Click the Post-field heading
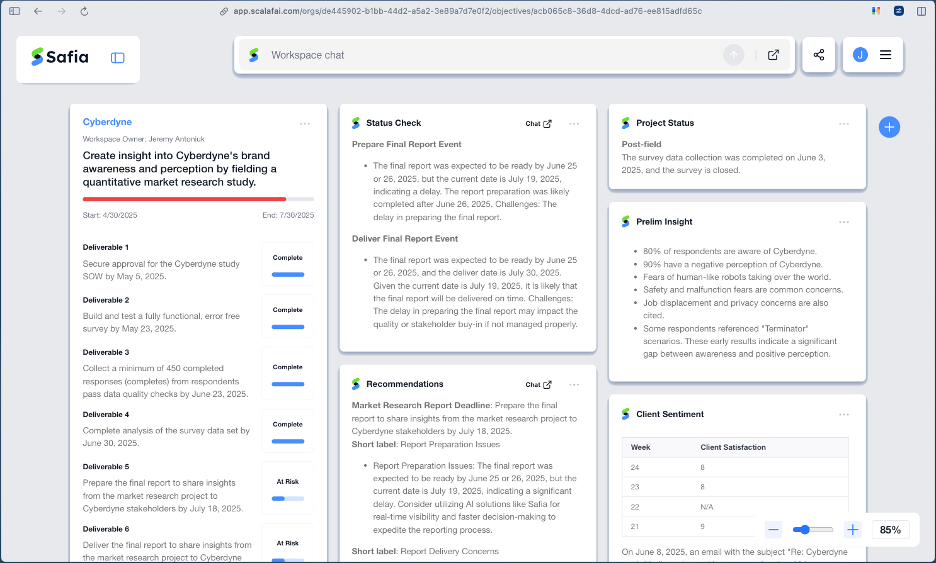 click(641, 145)
